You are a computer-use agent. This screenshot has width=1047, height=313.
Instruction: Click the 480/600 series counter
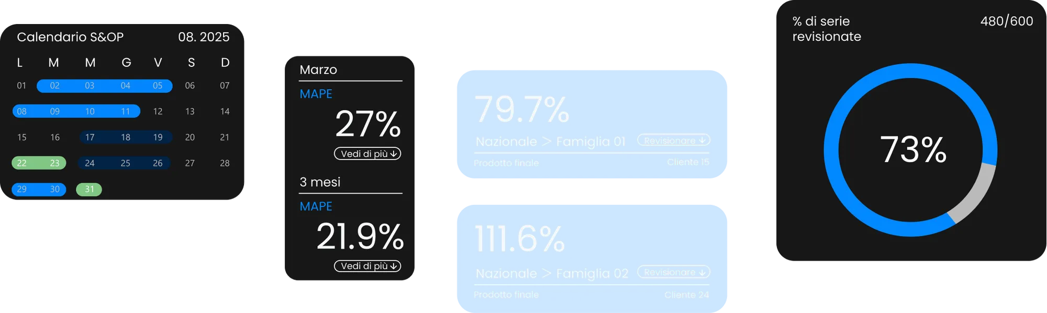tap(1006, 21)
